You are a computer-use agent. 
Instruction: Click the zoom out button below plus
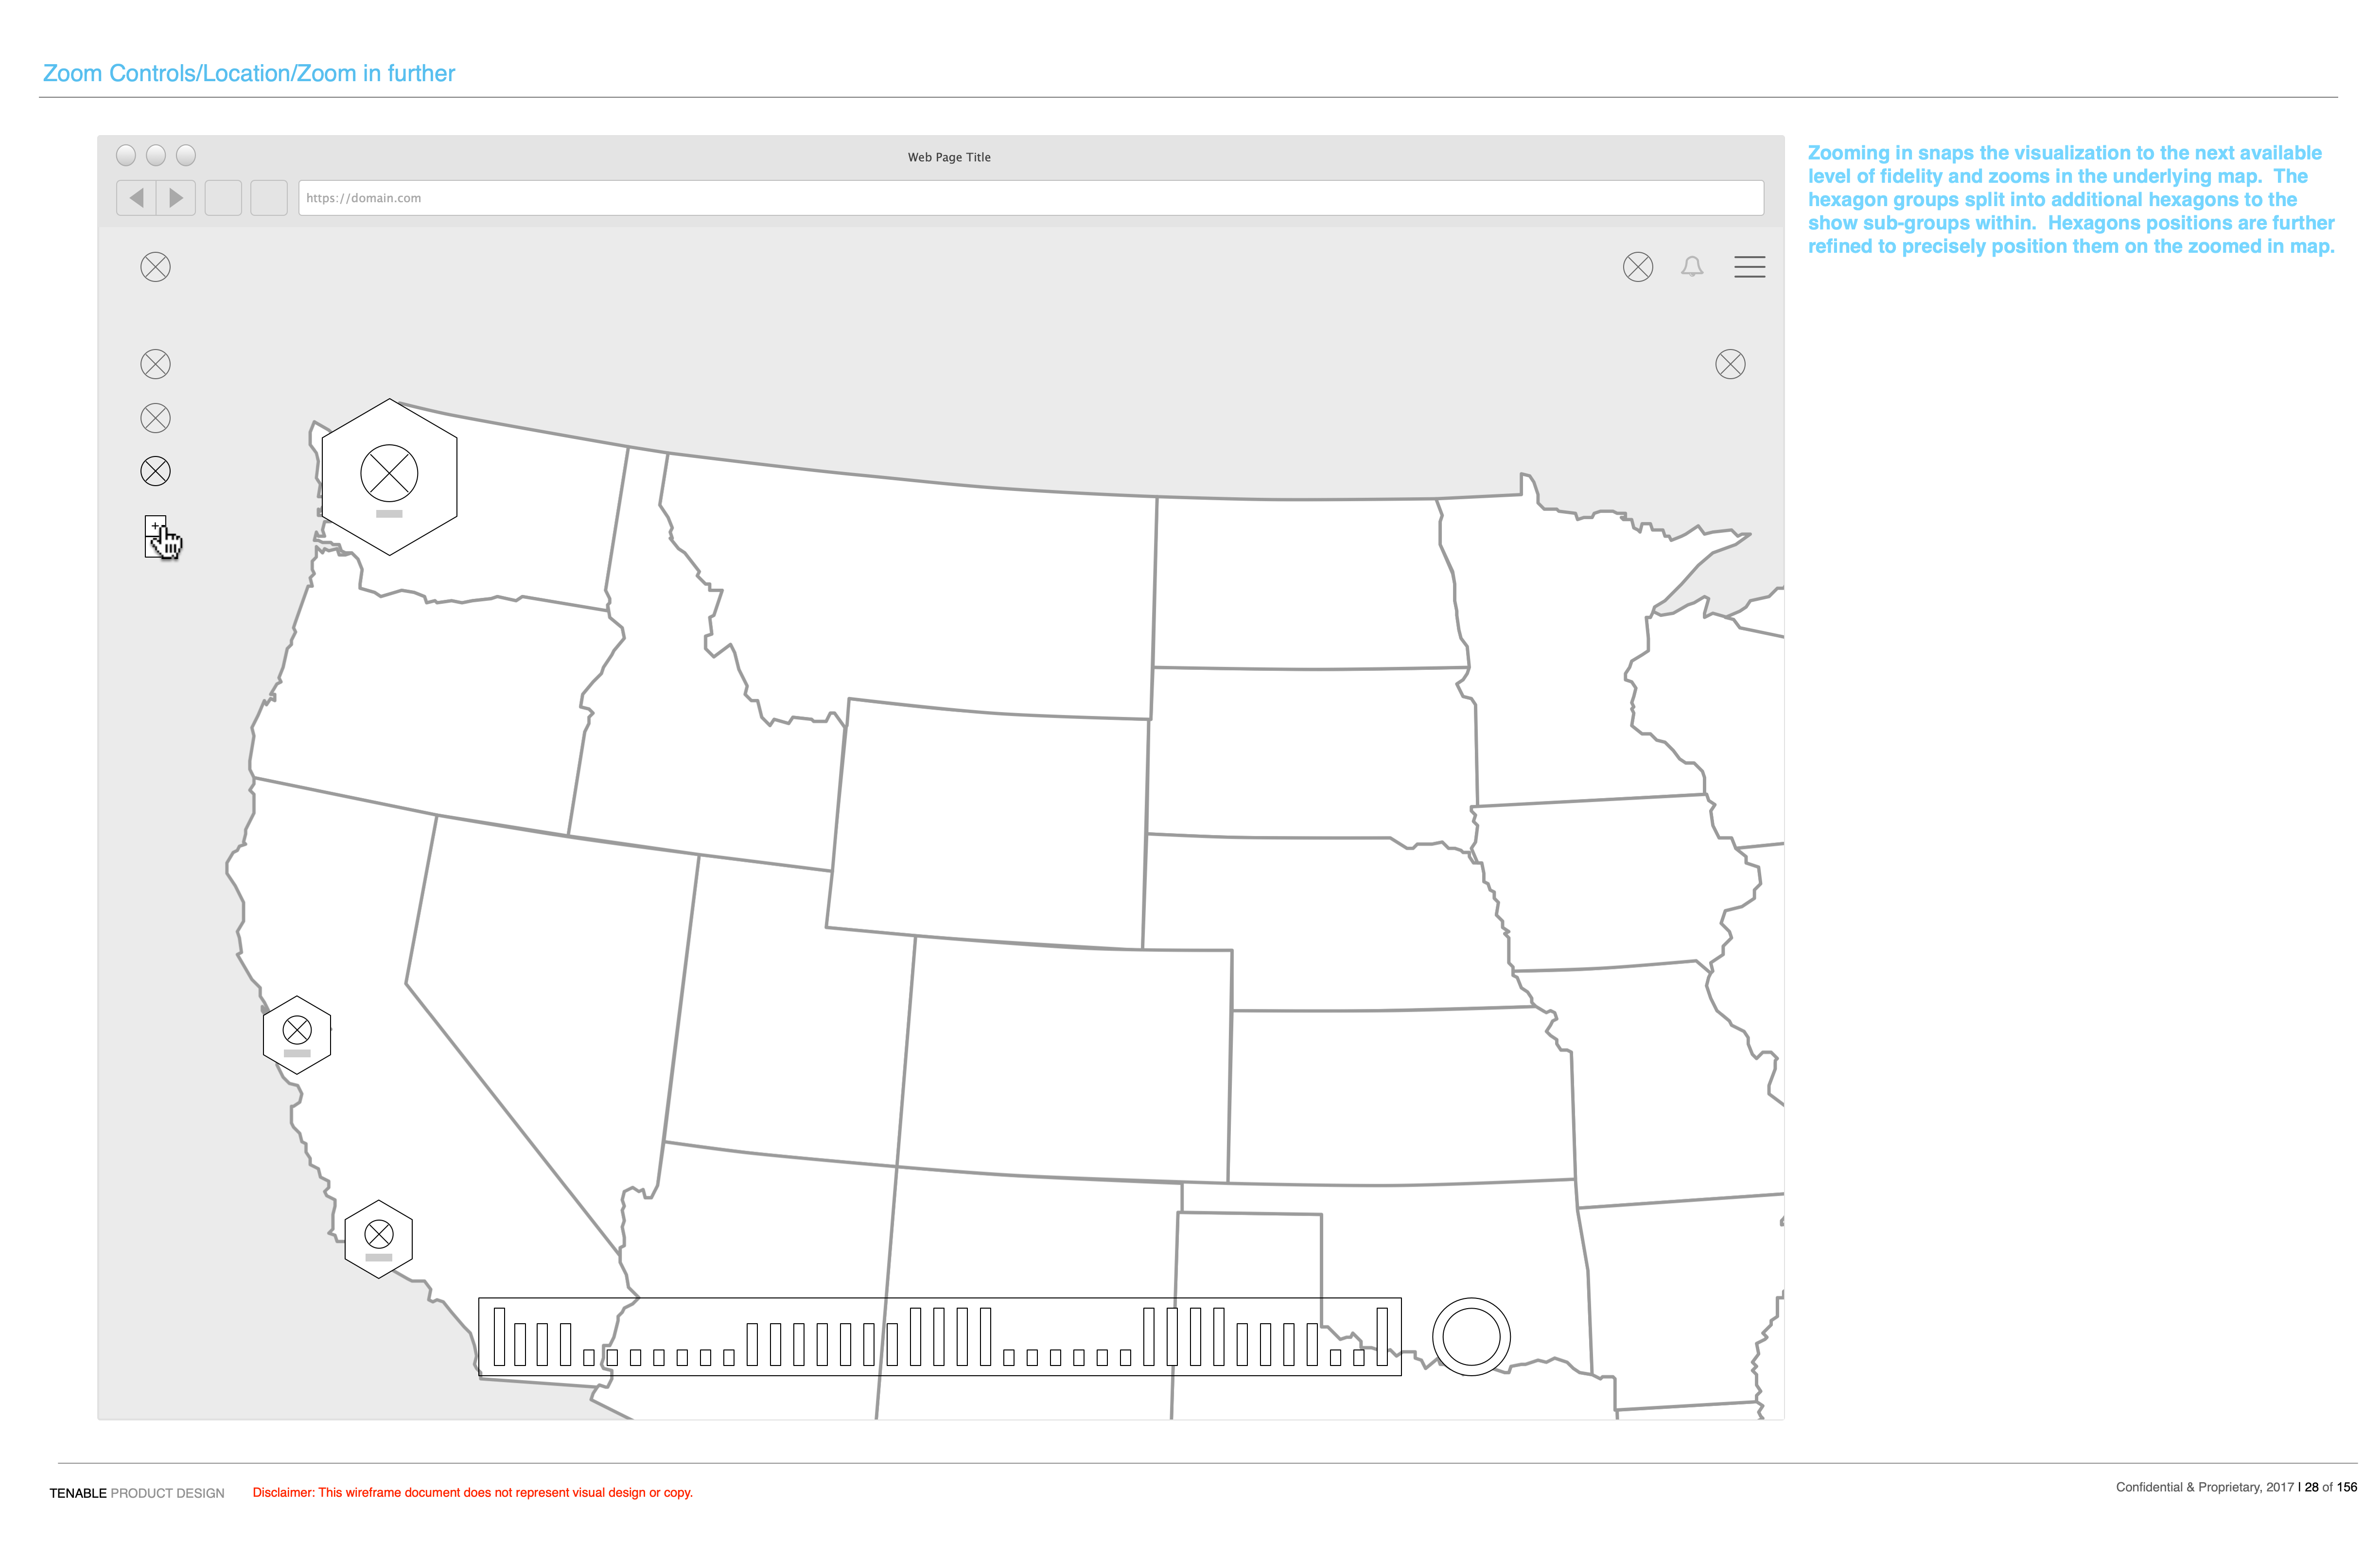pos(152,548)
